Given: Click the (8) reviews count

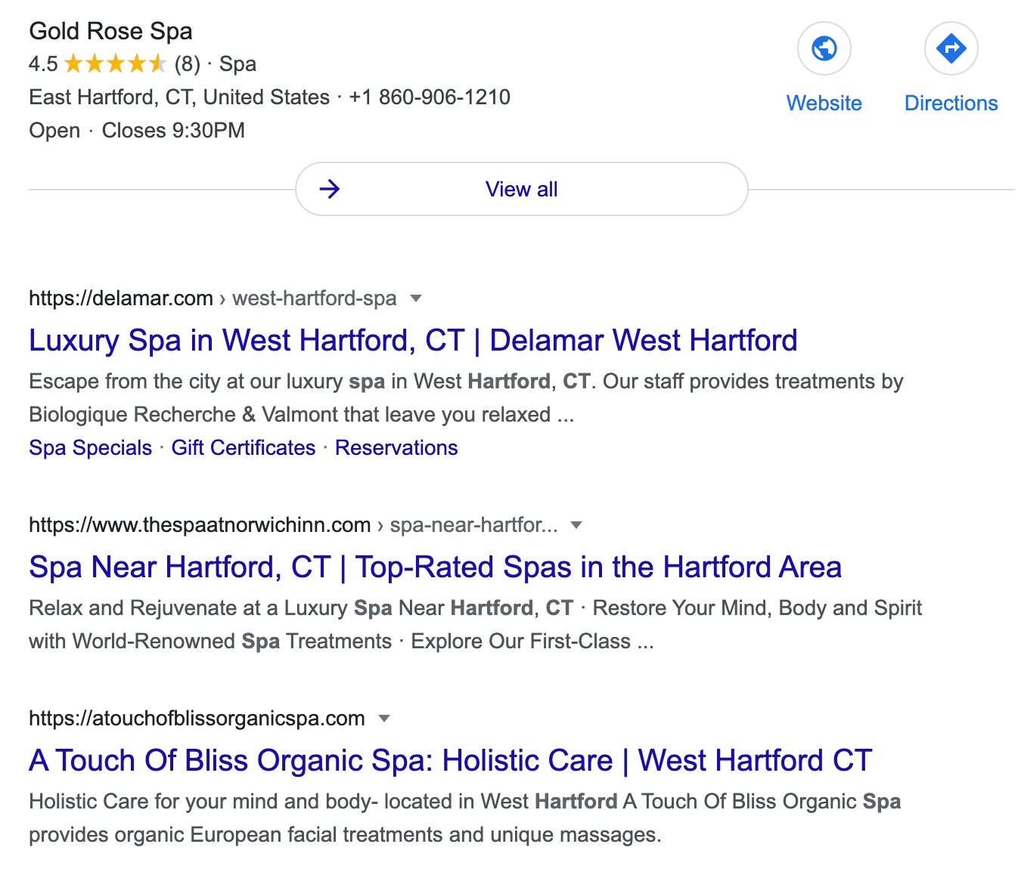Looking at the screenshot, I should click(x=188, y=63).
